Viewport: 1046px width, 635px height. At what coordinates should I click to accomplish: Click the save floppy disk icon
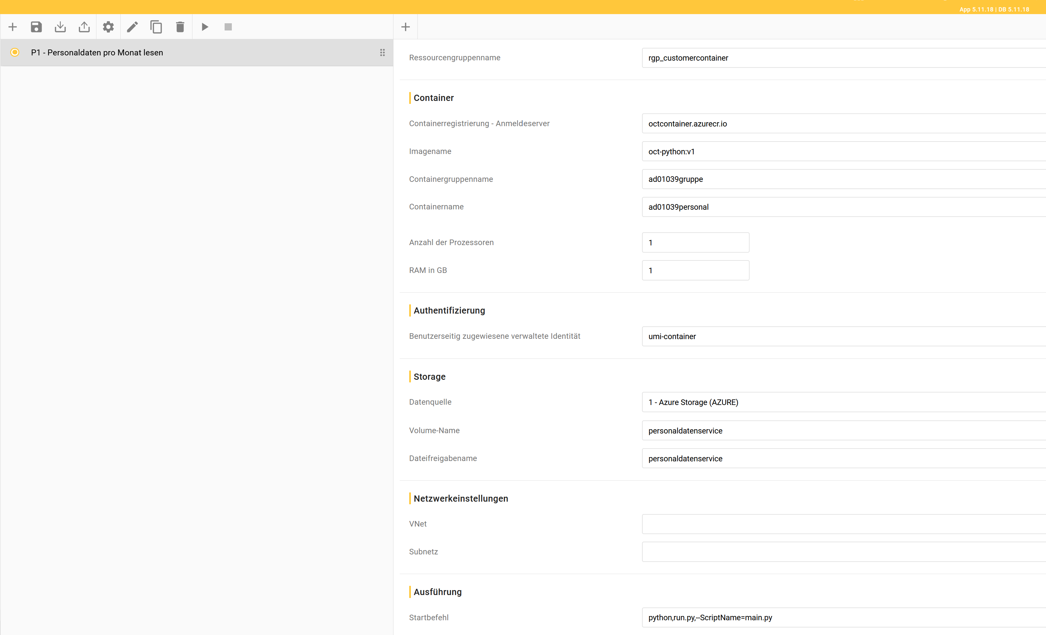[36, 27]
